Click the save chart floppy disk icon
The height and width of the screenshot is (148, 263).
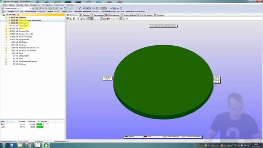84,19
